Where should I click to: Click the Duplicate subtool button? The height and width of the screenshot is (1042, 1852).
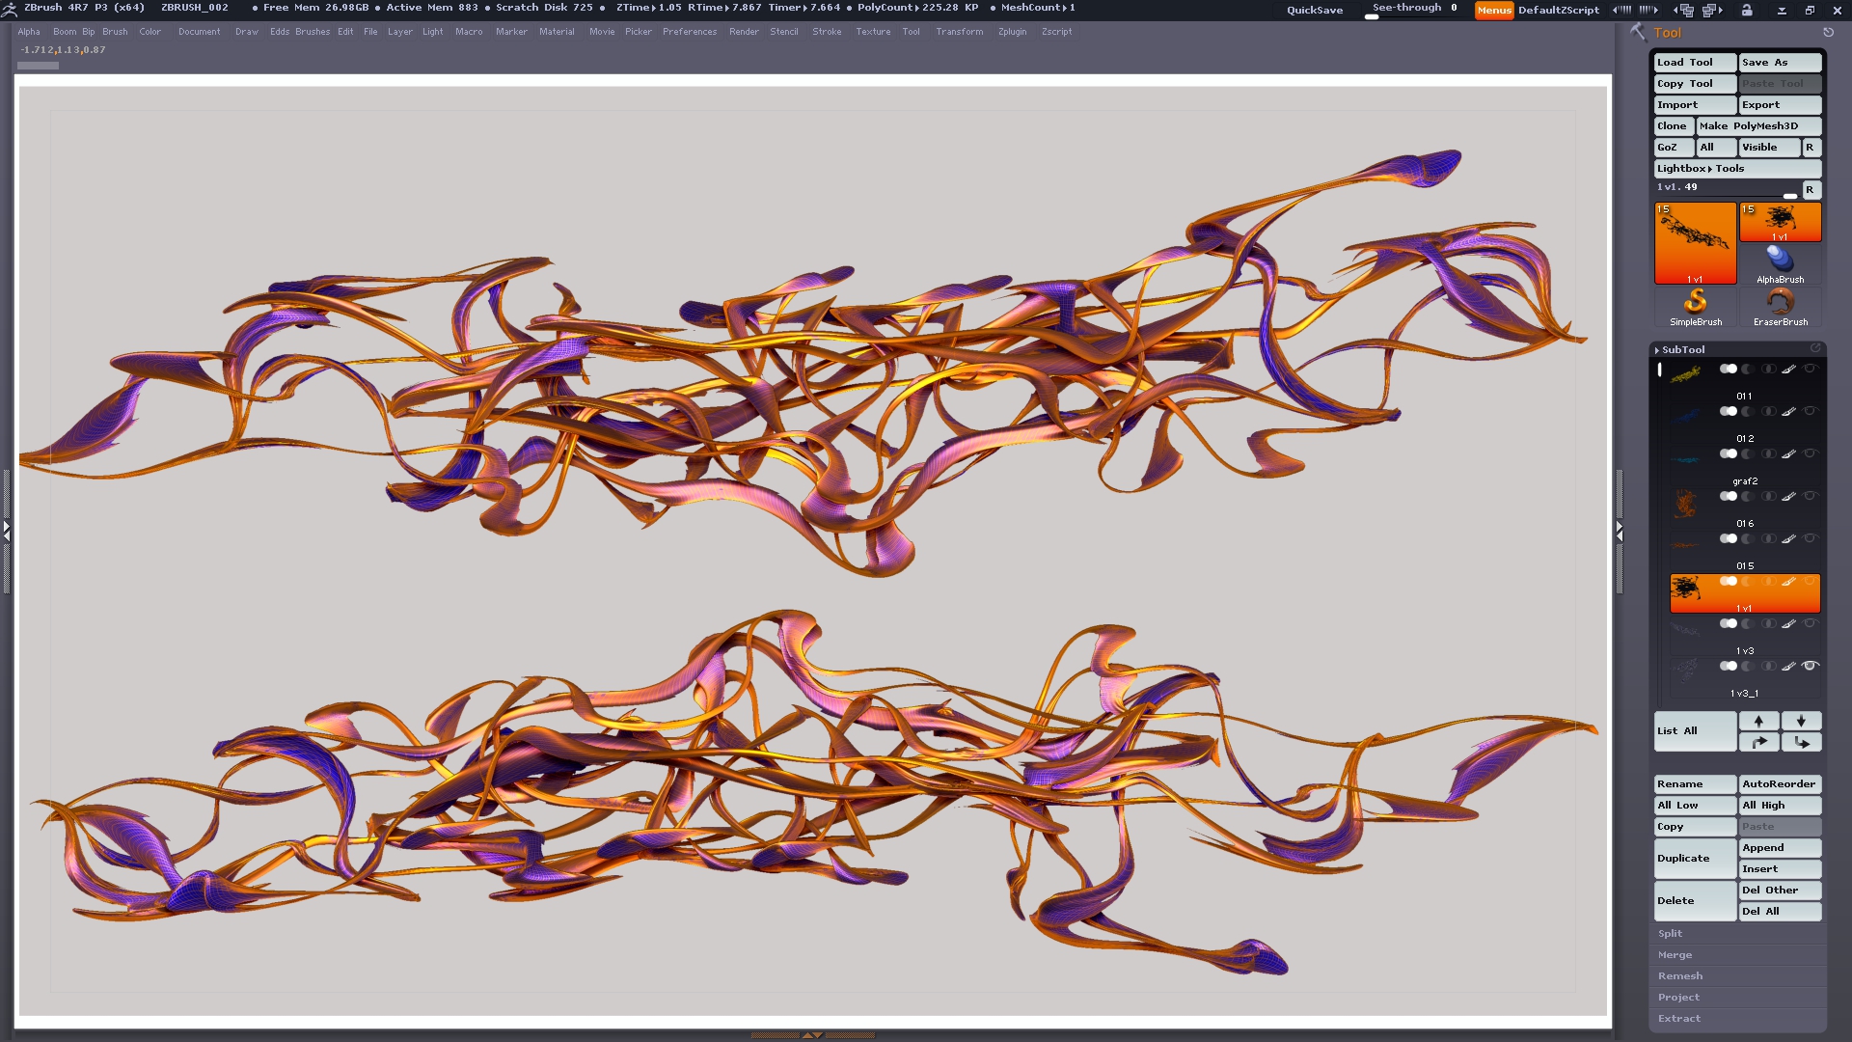click(x=1694, y=858)
